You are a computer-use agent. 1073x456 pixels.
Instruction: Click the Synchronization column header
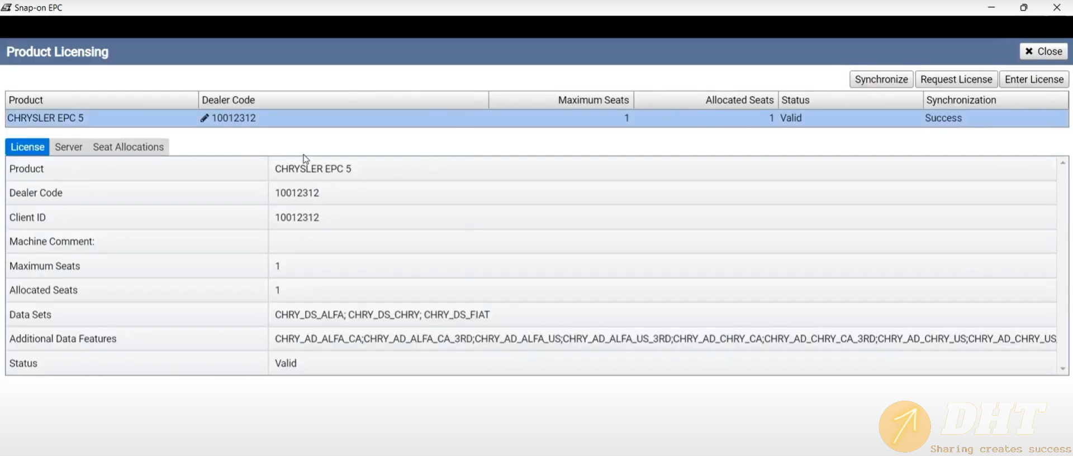click(996, 100)
